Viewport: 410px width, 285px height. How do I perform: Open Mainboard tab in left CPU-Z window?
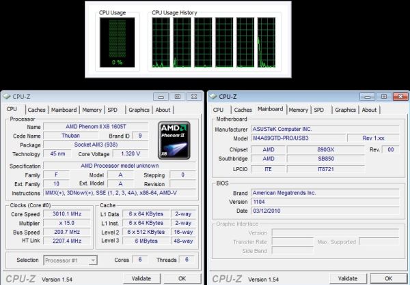tap(64, 110)
